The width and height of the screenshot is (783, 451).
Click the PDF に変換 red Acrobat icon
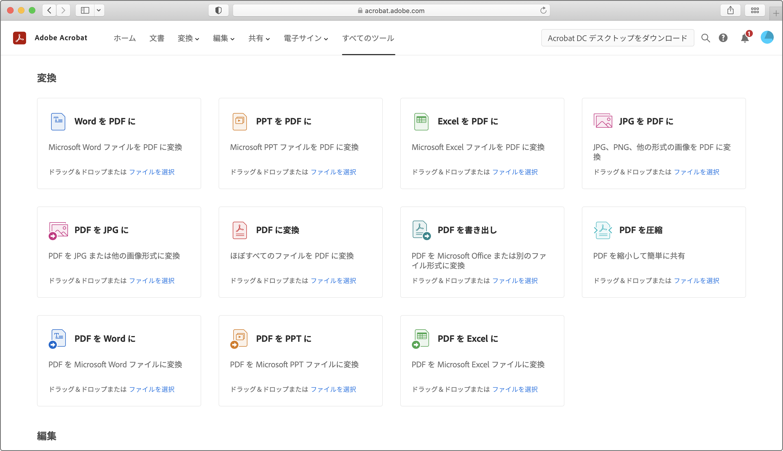pos(240,230)
